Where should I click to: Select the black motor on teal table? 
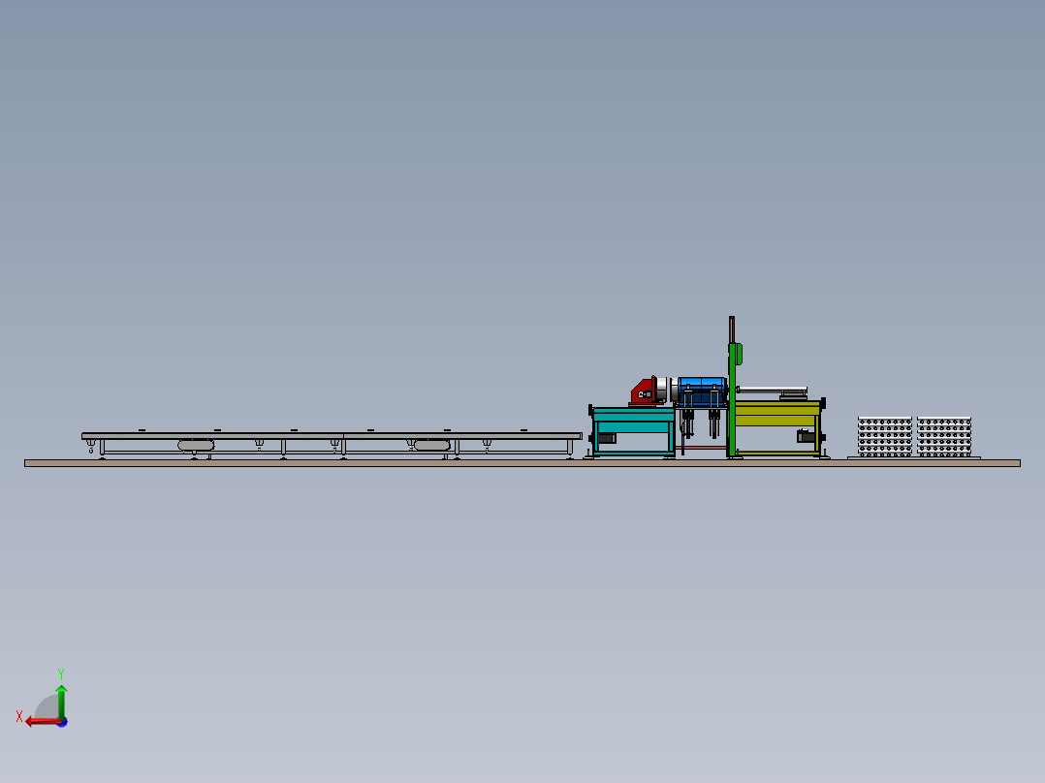(607, 438)
